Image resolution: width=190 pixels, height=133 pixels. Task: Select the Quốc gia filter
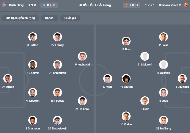(x=70, y=18)
